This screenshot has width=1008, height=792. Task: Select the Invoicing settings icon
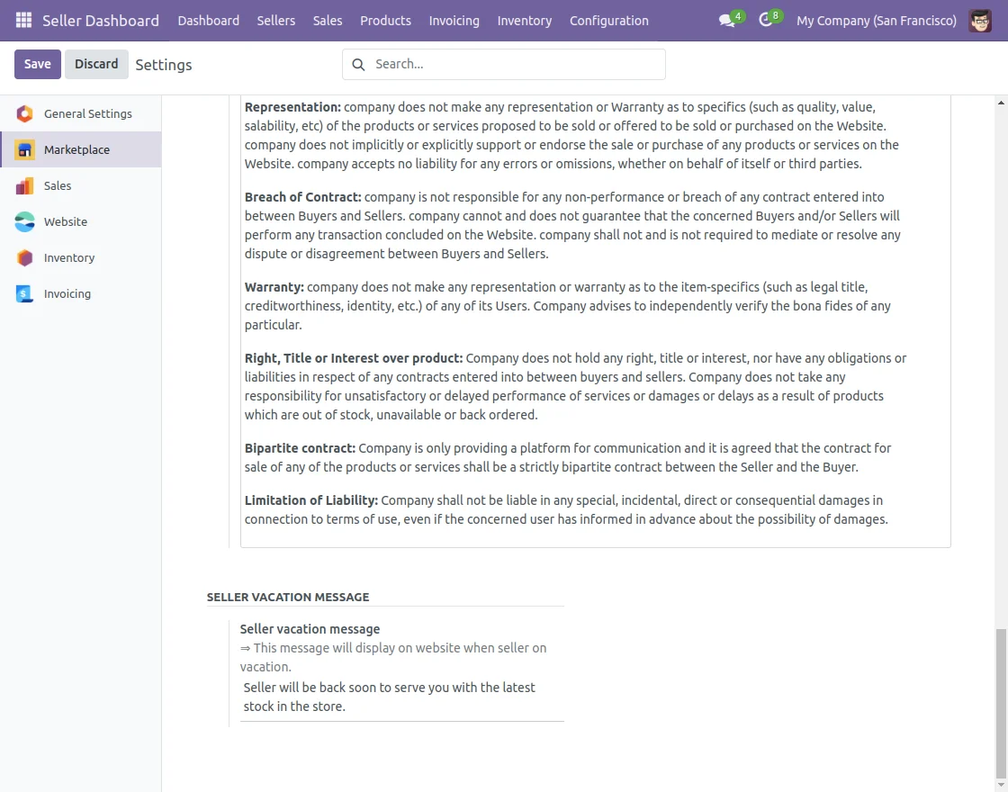(x=24, y=293)
